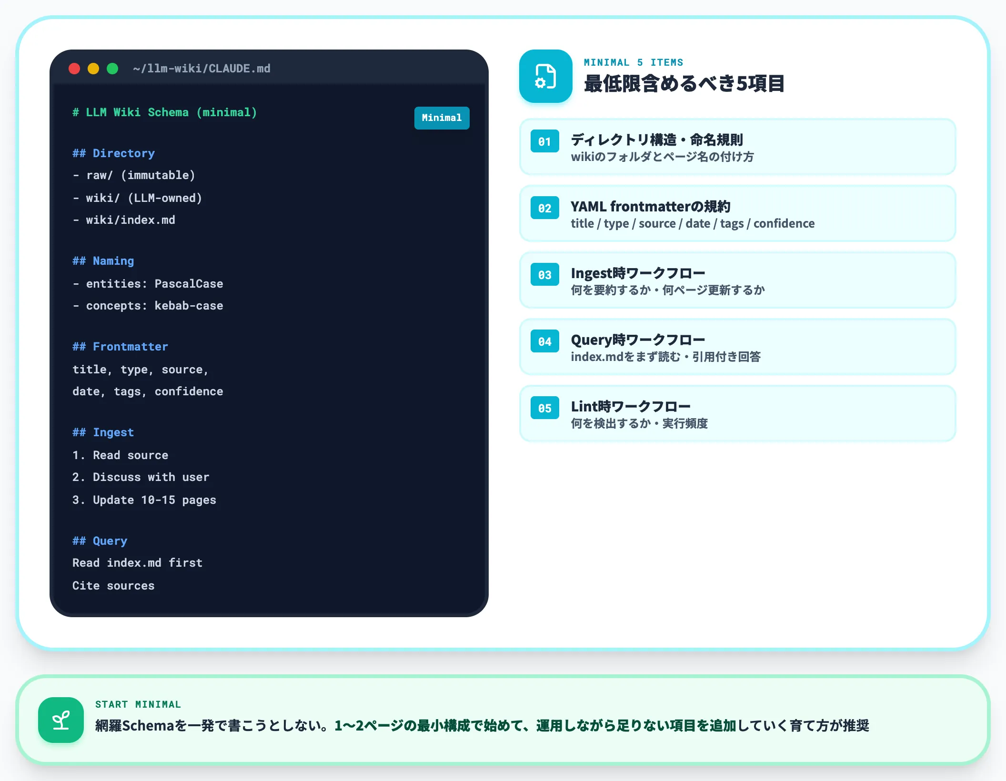Click the 何を要約するか・何ページ更新するか subtitle

coord(668,290)
